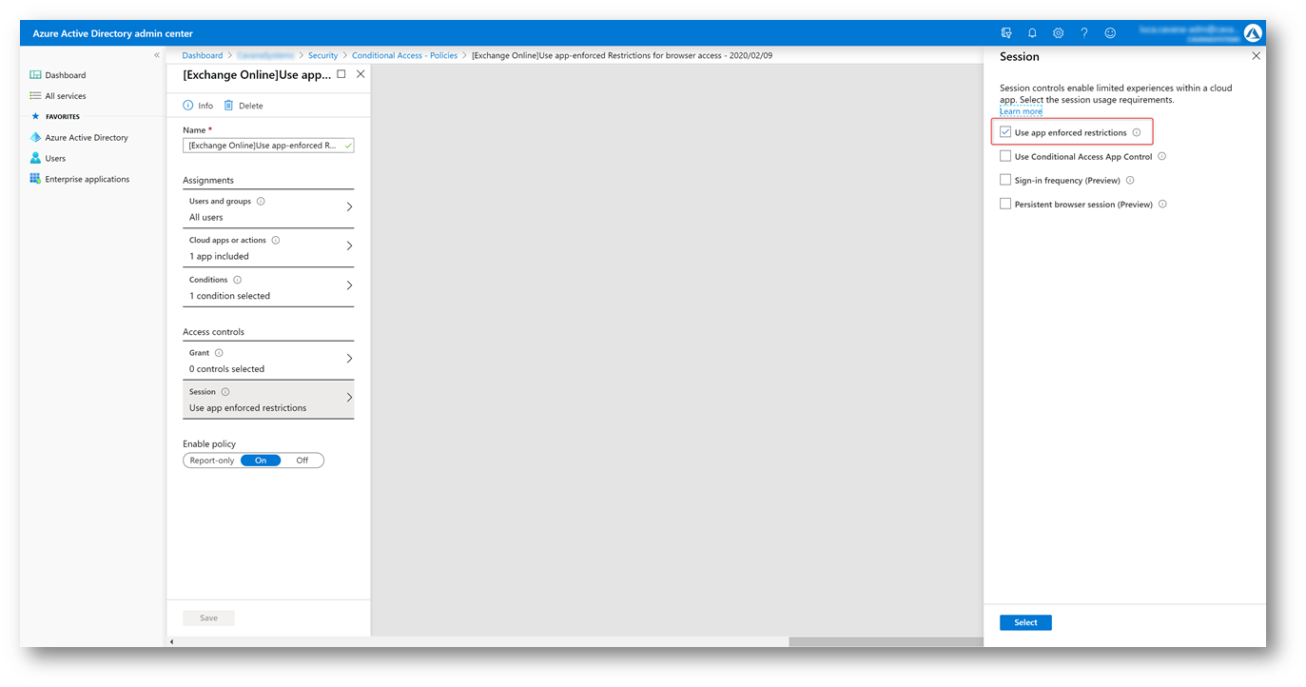The height and width of the screenshot is (687, 1306).
Task: Expand the Grant controls chevron
Action: click(349, 359)
